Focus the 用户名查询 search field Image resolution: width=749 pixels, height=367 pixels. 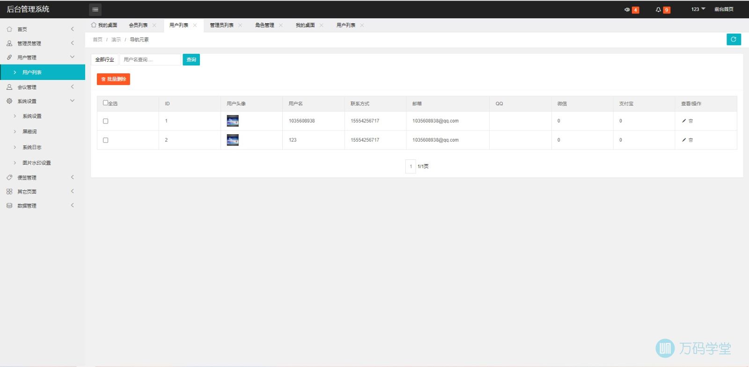click(x=150, y=59)
